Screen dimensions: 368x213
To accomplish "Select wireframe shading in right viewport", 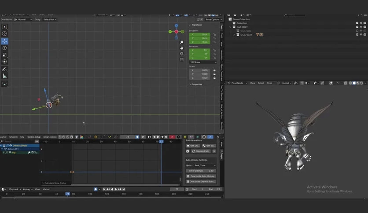I will click(350, 83).
